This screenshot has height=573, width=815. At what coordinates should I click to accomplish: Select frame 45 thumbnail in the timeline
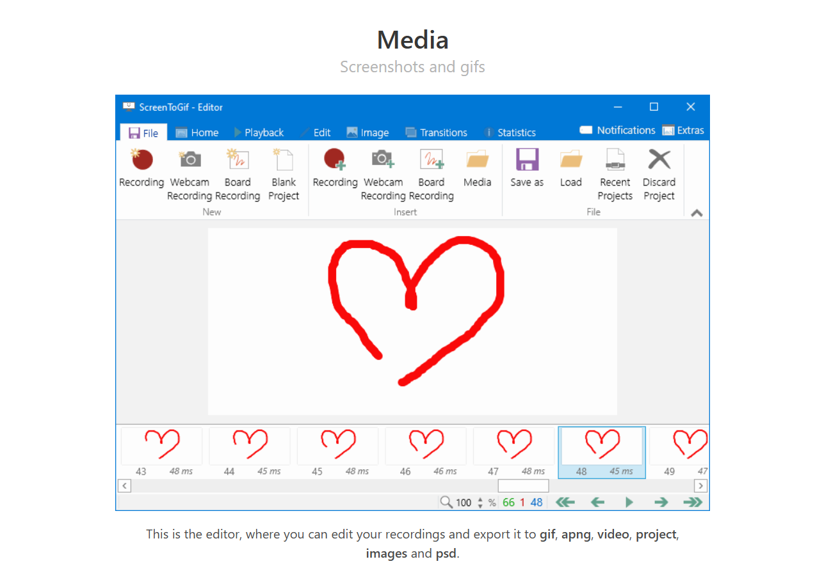pyautogui.click(x=337, y=452)
